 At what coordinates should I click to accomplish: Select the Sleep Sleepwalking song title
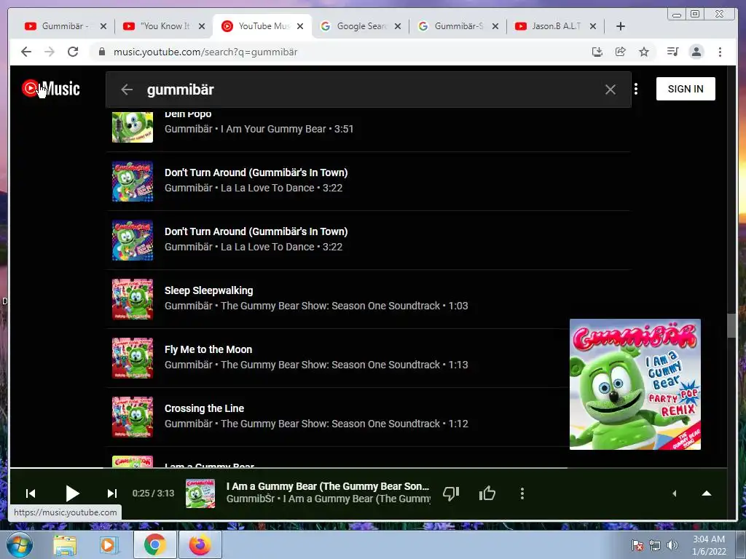(x=209, y=290)
